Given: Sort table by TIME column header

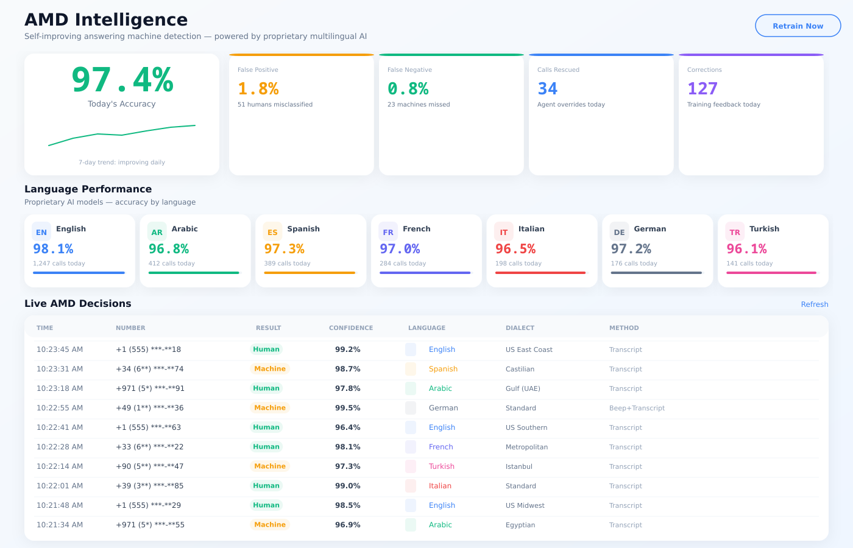Looking at the screenshot, I should click(x=45, y=328).
